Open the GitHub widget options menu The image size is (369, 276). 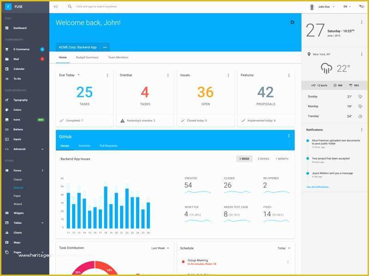[289, 136]
